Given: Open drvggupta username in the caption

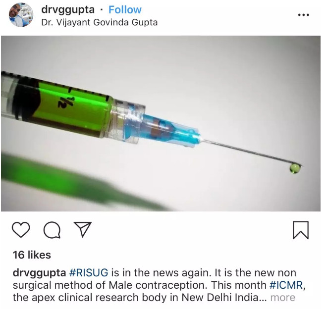Looking at the screenshot, I should 39,273.
